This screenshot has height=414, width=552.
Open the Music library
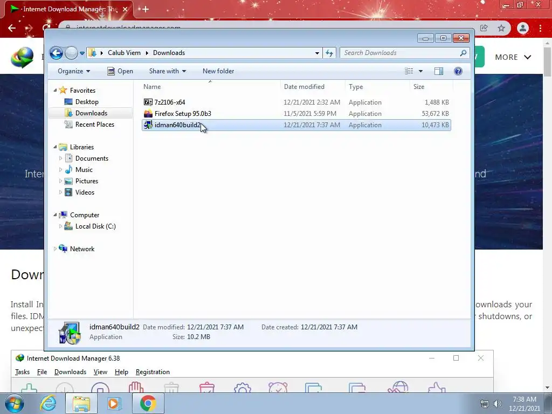tap(84, 170)
